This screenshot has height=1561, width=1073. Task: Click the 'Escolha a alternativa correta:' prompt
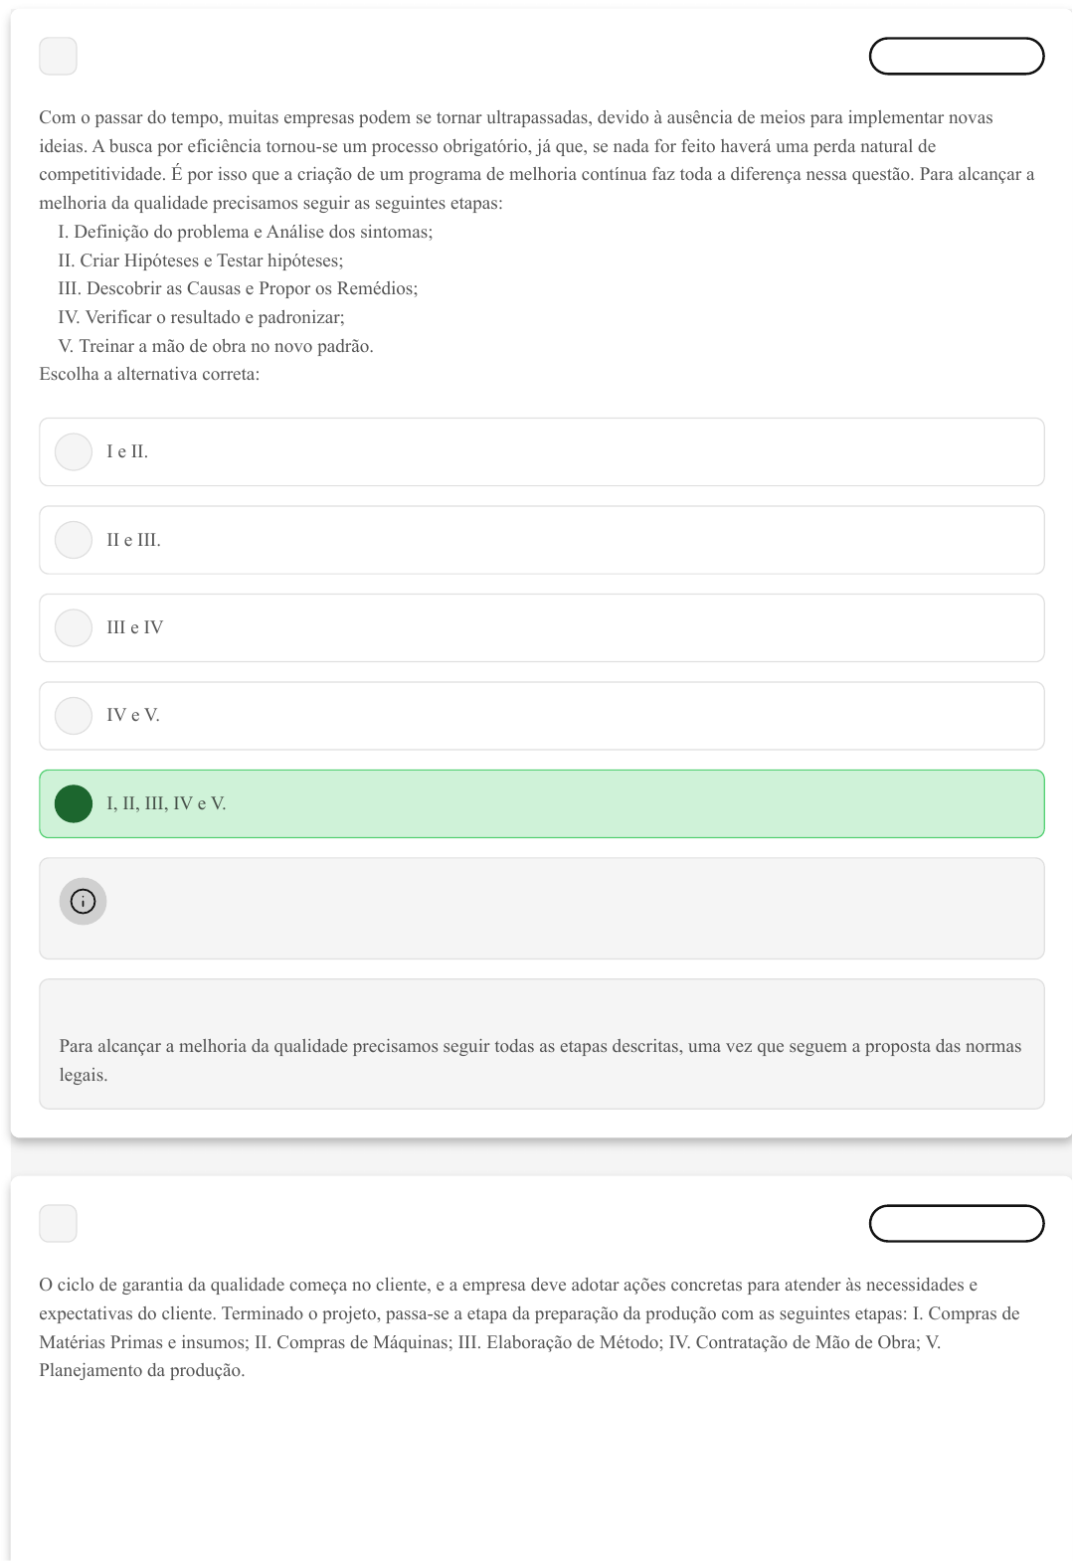tap(149, 375)
